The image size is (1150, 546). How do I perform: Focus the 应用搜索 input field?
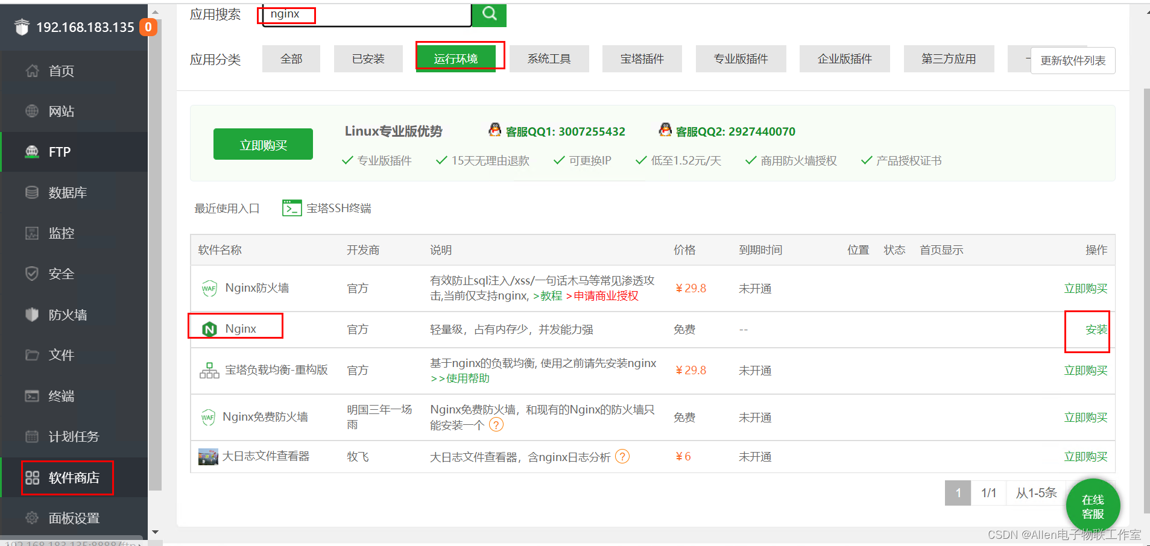(367, 14)
